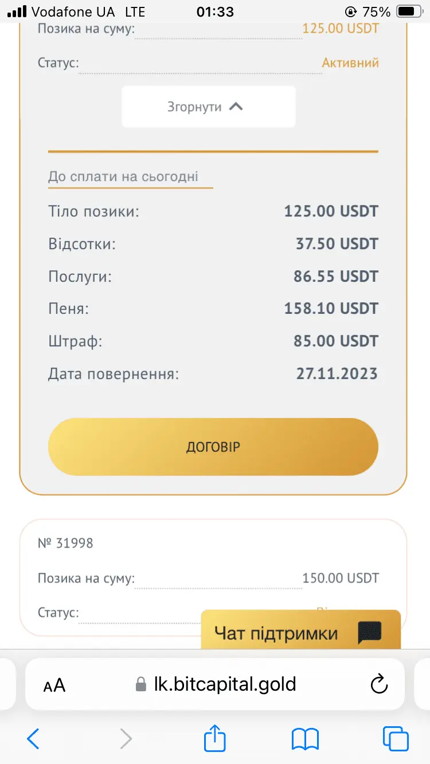Show open Safari tabs overview
This screenshot has width=430, height=764.
click(396, 739)
